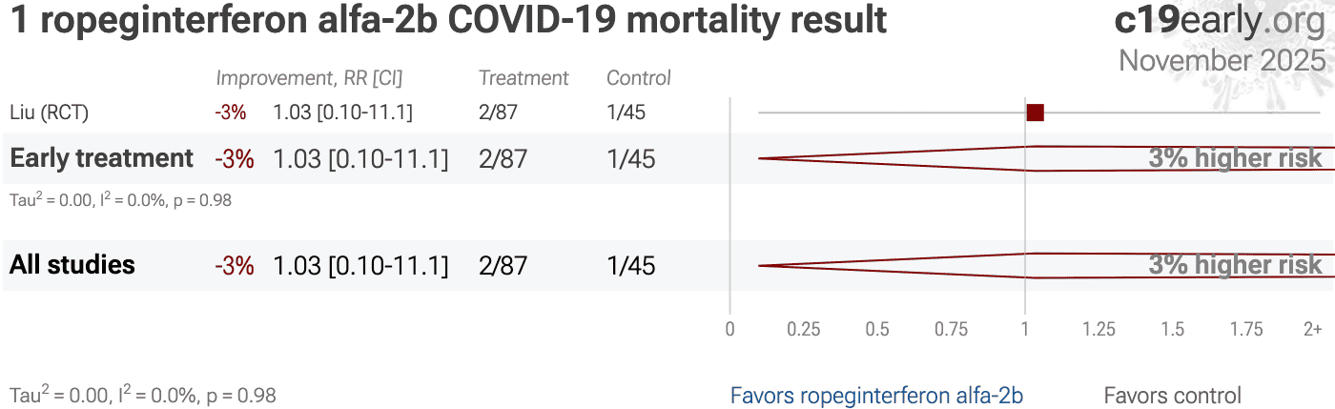1335x409 pixels.
Task: Click the 3% higher risk label for Early treatment
Action: tap(1235, 158)
